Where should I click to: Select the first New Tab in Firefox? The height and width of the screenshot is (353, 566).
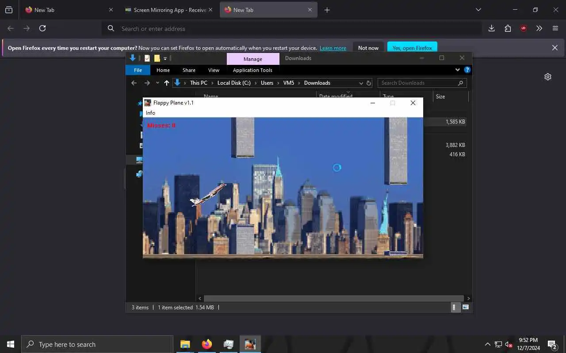(x=69, y=10)
